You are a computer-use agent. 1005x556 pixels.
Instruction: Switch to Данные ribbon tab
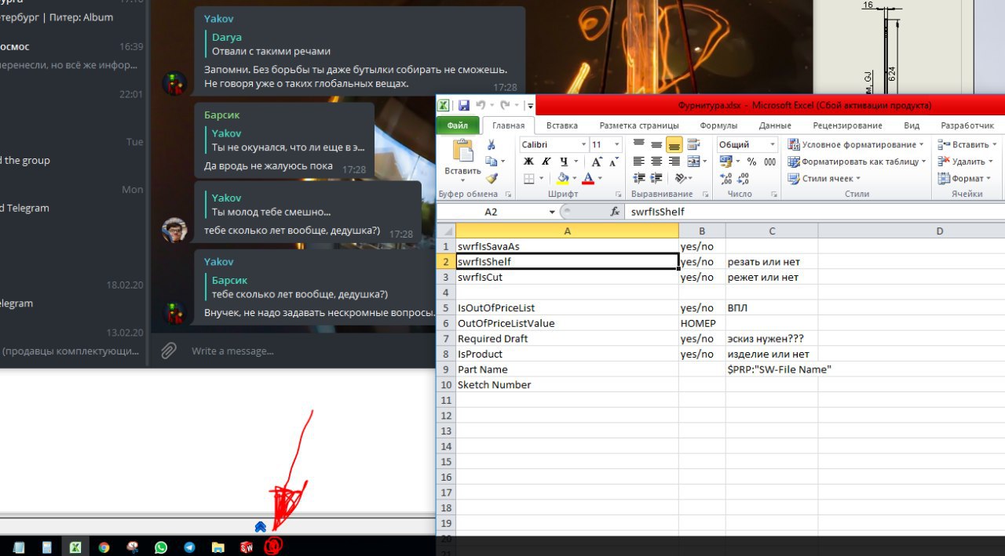775,125
